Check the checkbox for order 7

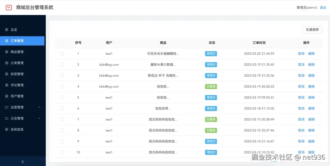coord(62,119)
